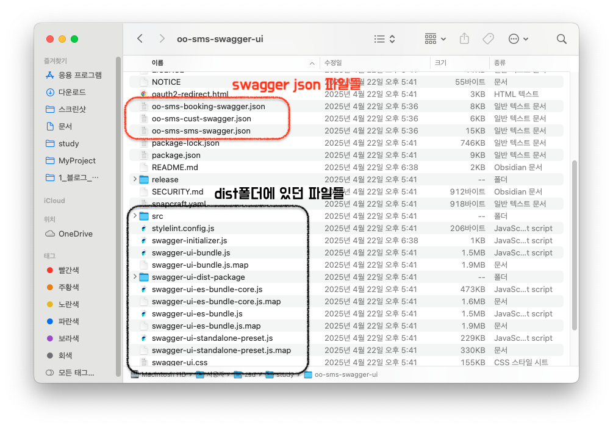The image size is (613, 428).
Task: Open 응용 프로그램 in the sidebar
Action: pos(73,75)
